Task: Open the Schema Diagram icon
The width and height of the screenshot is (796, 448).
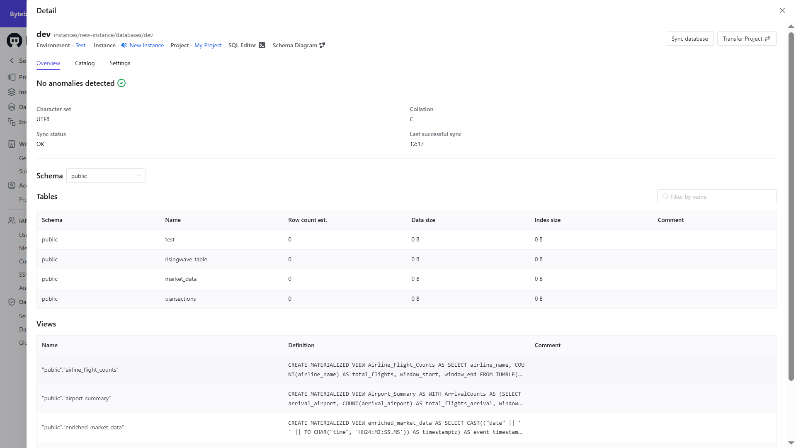Action: (x=322, y=45)
